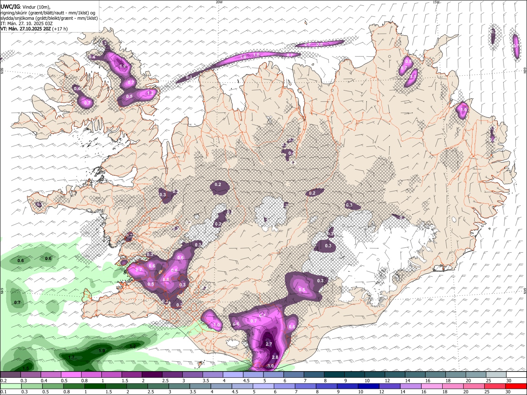This screenshot has width=527, height=395.
Task: Click the upper legend swatch labeled 25
Action: coord(496,375)
